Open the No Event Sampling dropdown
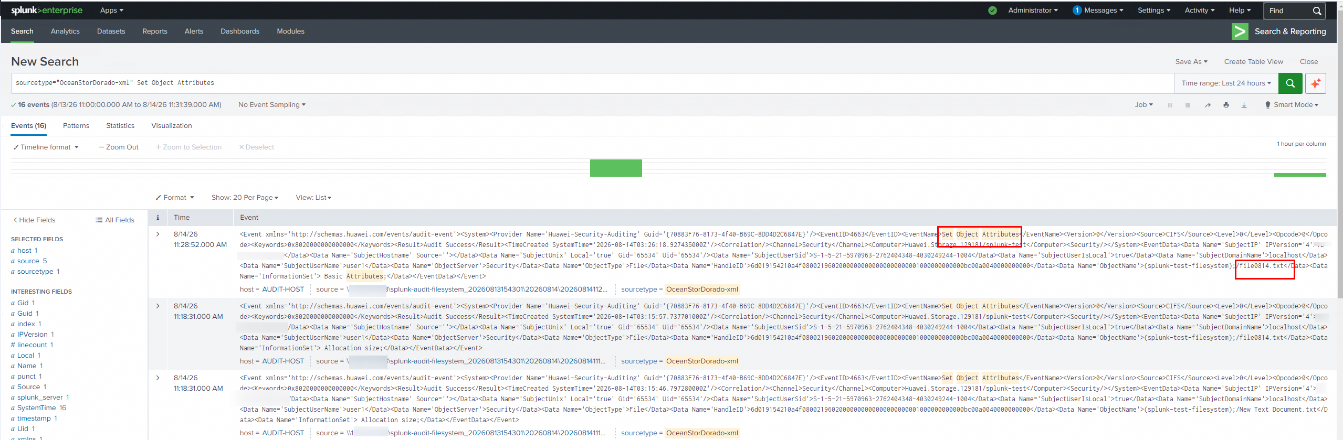Image resolution: width=1343 pixels, height=440 pixels. coord(271,105)
